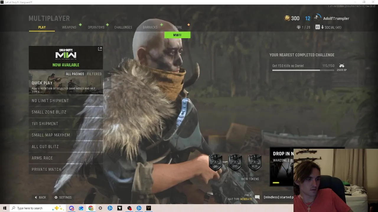Open the player rank emblem icon
The width and height of the screenshot is (378, 212).
point(317,18)
